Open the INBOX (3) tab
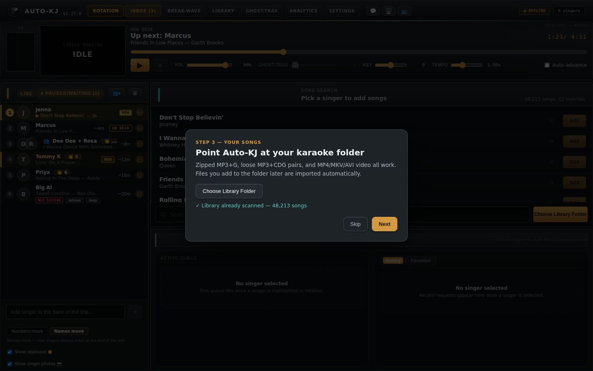This screenshot has height=371, width=593. pos(143,11)
